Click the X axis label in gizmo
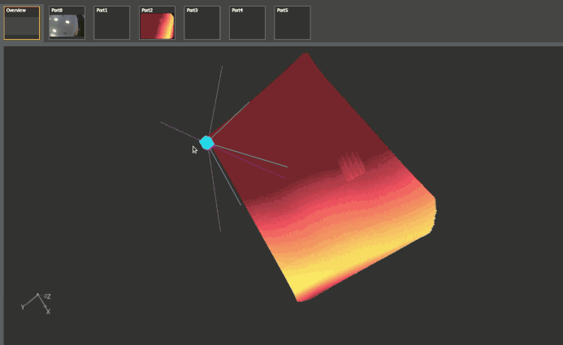Image resolution: width=563 pixels, height=345 pixels. [x=49, y=312]
